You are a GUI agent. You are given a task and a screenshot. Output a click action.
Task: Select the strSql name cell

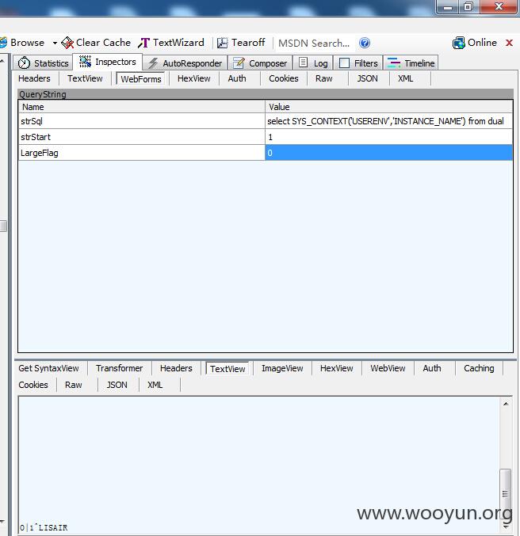[142, 121]
